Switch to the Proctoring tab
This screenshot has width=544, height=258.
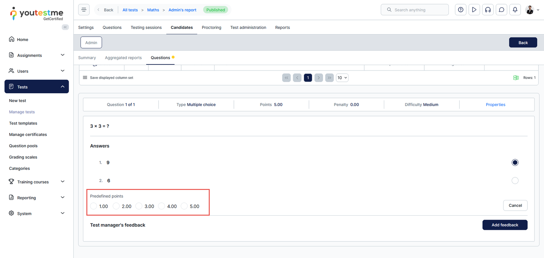click(x=211, y=27)
